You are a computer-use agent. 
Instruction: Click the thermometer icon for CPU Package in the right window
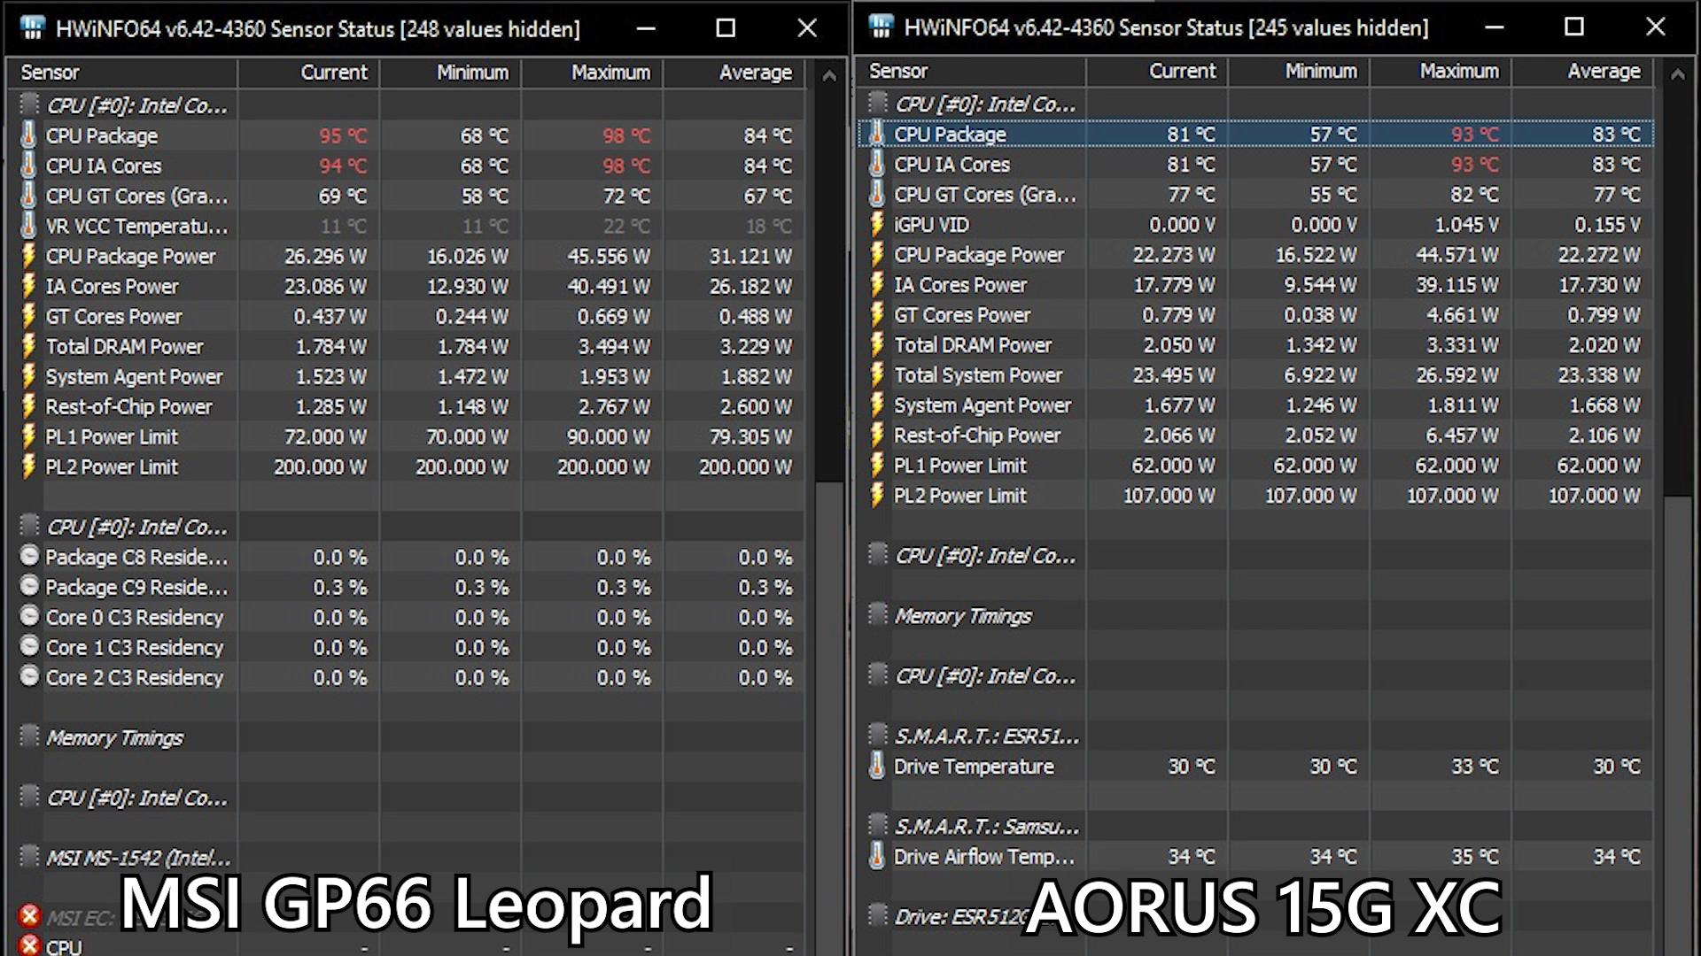coord(877,134)
